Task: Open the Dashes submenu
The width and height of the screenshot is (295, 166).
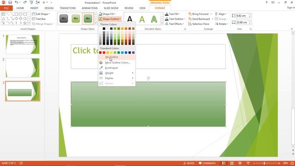Action: click(x=117, y=78)
